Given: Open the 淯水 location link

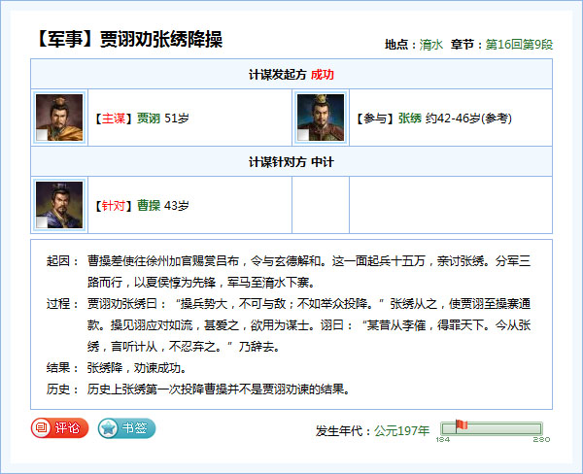Looking at the screenshot, I should click(x=431, y=45).
